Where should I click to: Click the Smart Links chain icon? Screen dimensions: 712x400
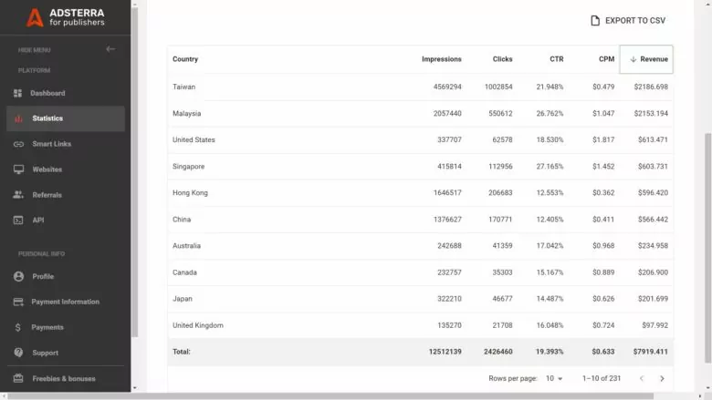tap(18, 144)
